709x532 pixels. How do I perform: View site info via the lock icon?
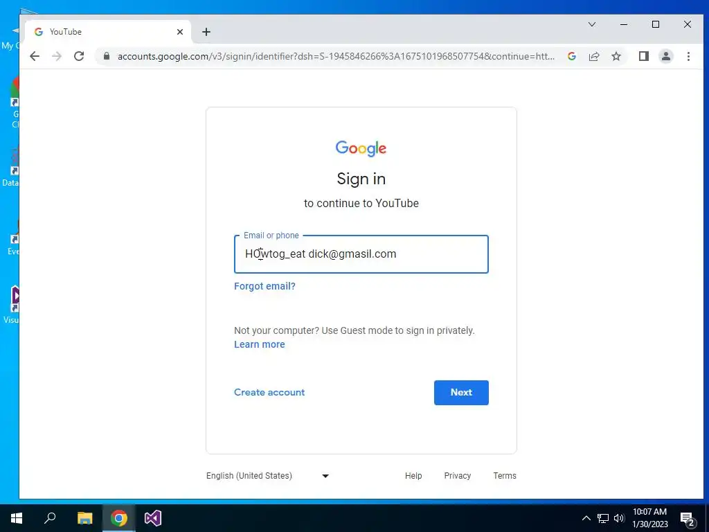pos(107,56)
